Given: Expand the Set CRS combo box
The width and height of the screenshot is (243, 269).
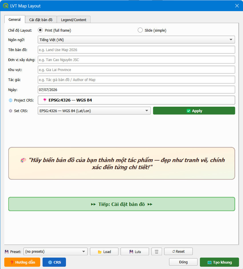Looking at the screenshot, I should tap(94, 111).
